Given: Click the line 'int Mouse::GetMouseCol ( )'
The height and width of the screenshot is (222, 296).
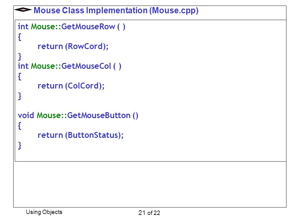Looking at the screenshot, I should pos(69,66).
